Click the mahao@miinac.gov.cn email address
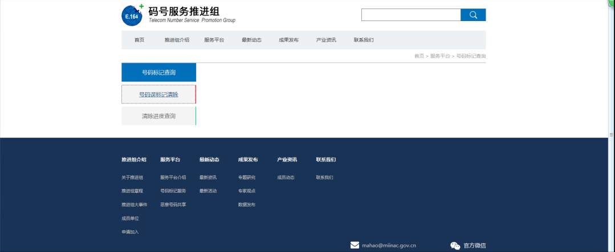615x252 pixels. (389, 246)
